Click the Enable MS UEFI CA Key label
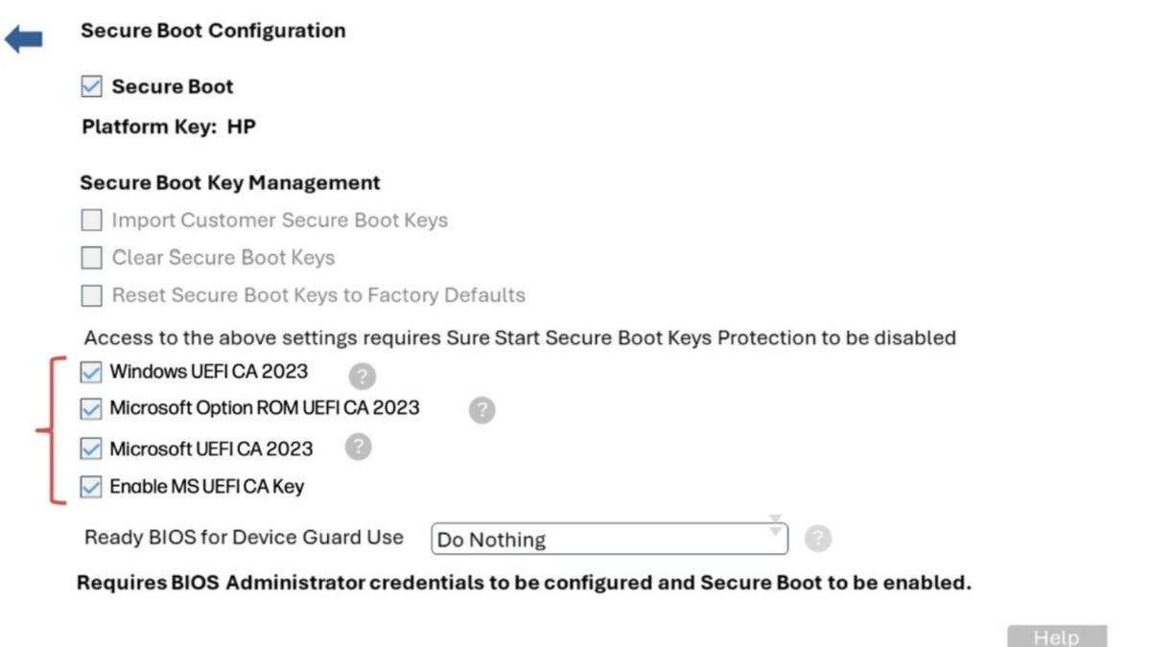 (207, 486)
